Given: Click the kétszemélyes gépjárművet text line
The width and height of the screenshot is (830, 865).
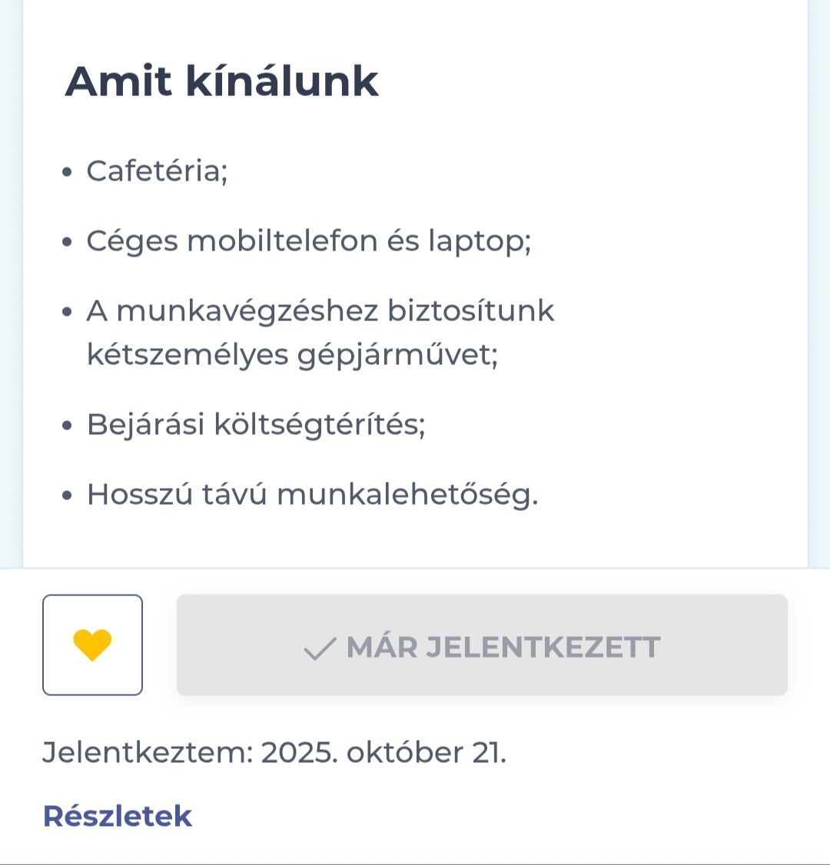Looking at the screenshot, I should 292,355.
